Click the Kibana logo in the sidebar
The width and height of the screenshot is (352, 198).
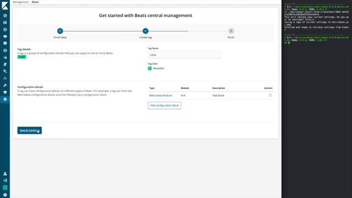[5, 6]
